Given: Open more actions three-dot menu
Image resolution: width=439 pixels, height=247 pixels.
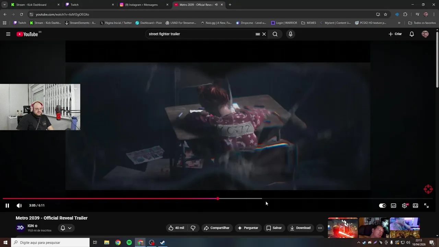Looking at the screenshot, I should pos(320,228).
